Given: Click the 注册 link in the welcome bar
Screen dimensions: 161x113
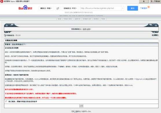Looking at the screenshot, I should pos(88,29).
